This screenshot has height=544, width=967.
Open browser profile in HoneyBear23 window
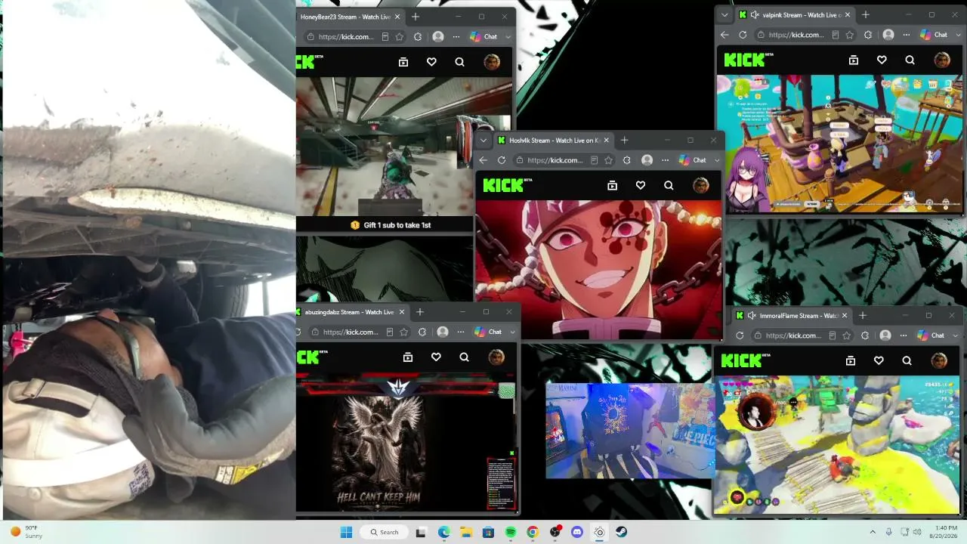pos(438,36)
